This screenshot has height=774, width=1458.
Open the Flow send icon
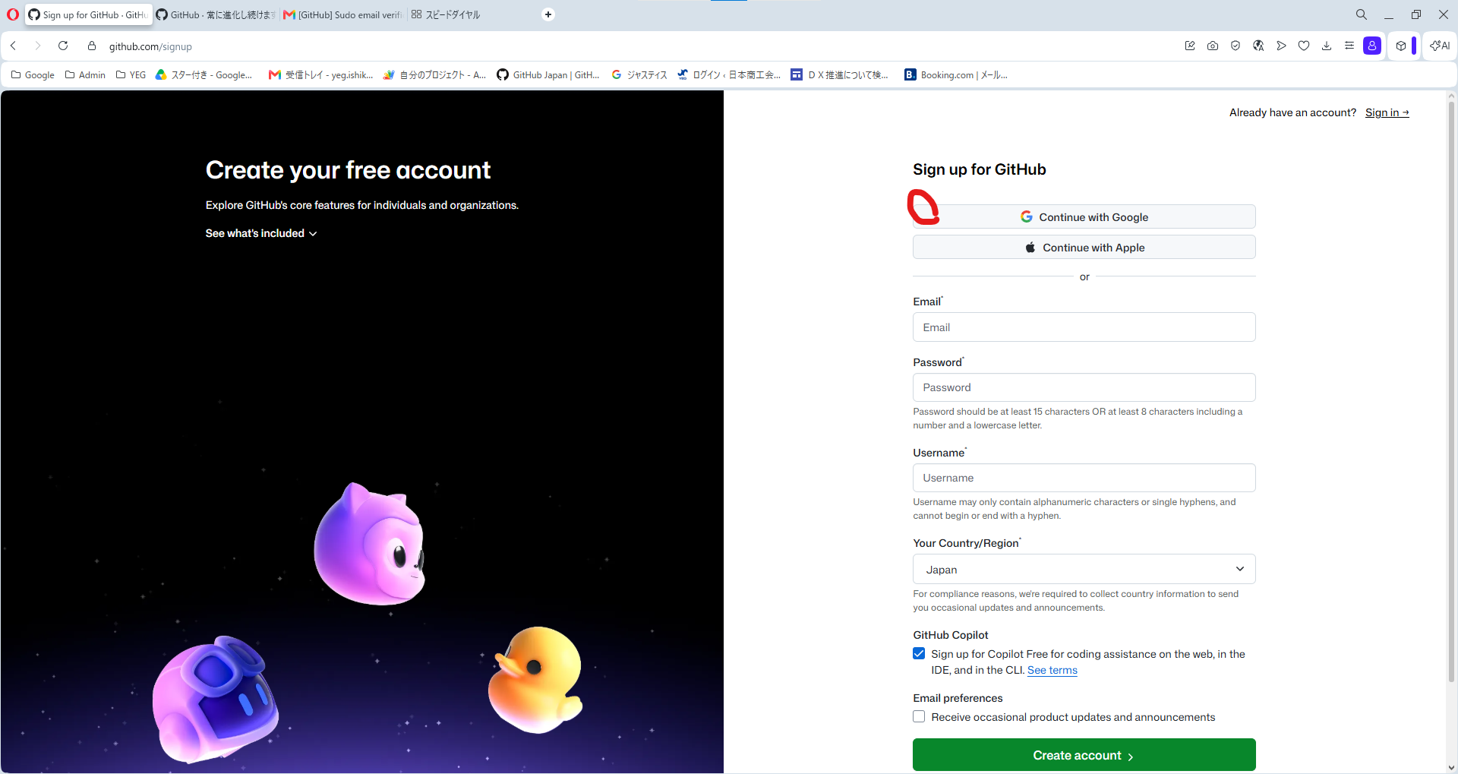point(1281,46)
